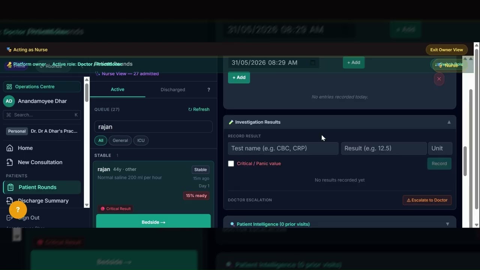The width and height of the screenshot is (480, 270).
Task: Click the "Acting as Nurse" banner text
Action: click(x=30, y=50)
